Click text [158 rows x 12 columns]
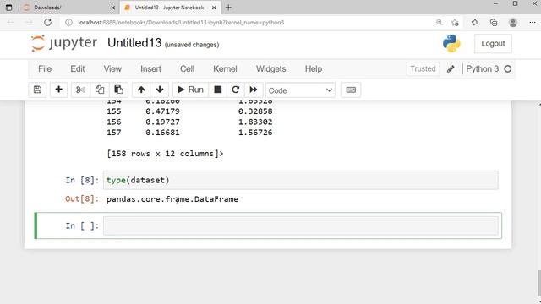This screenshot has height=304, width=541. pyautogui.click(x=165, y=154)
